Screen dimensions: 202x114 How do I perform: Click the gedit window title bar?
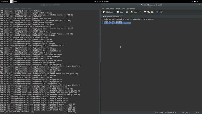151,5
